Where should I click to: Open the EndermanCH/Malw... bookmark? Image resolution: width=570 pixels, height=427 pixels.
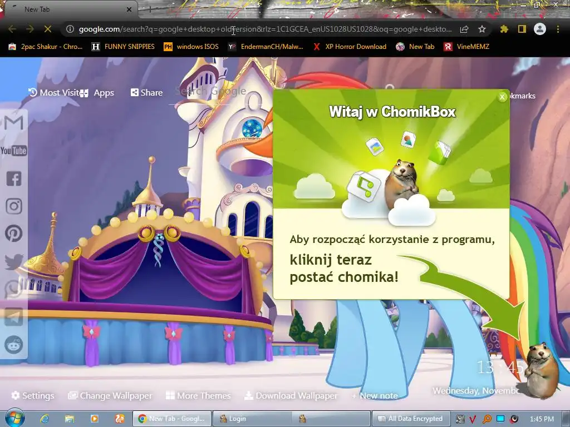pos(266,47)
